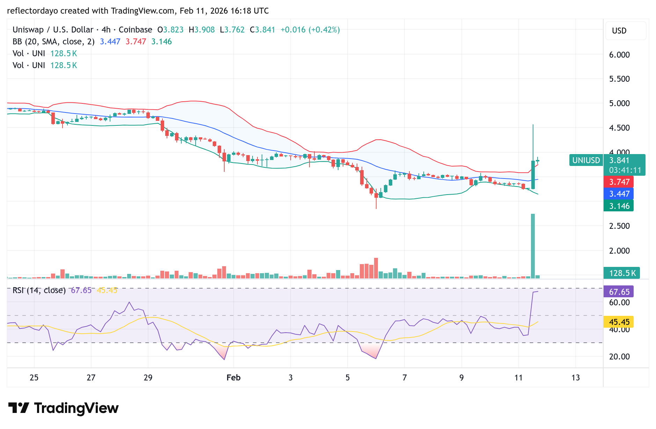Click the UNIUSD price label tag
This screenshot has height=429, width=656.
tap(586, 160)
